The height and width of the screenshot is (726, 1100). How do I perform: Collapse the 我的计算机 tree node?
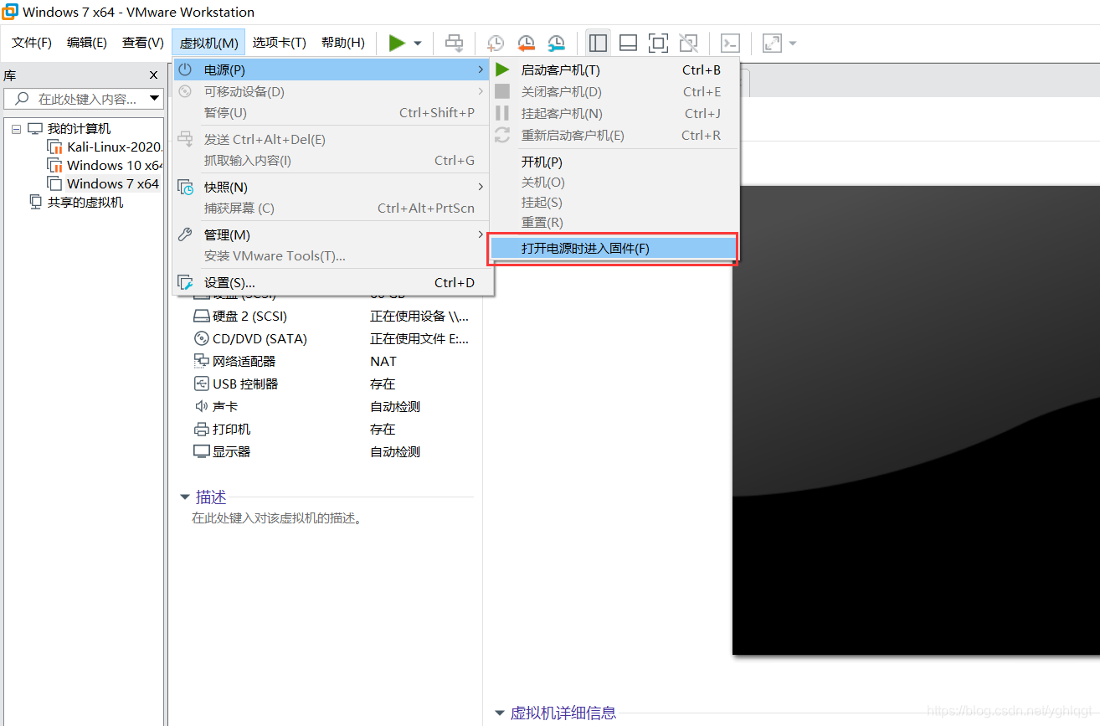click(16, 129)
